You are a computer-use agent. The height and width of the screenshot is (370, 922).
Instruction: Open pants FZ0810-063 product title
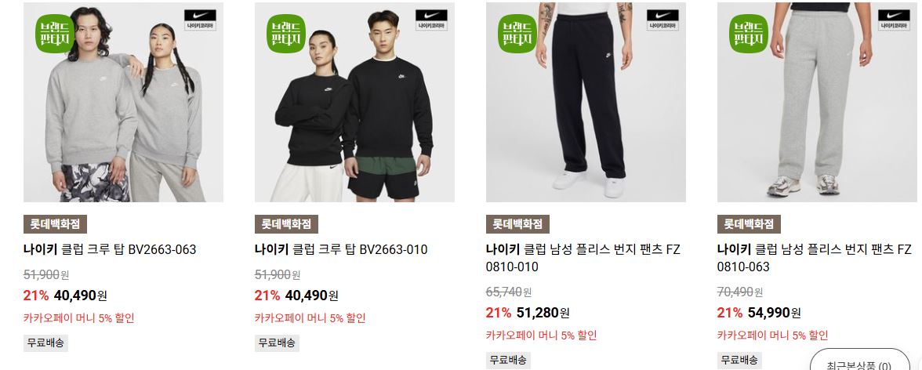click(x=815, y=258)
